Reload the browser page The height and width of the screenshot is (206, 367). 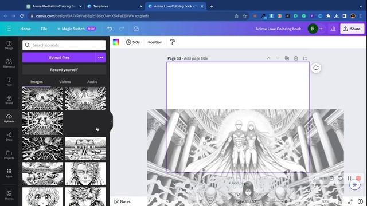pyautogui.click(x=22, y=16)
